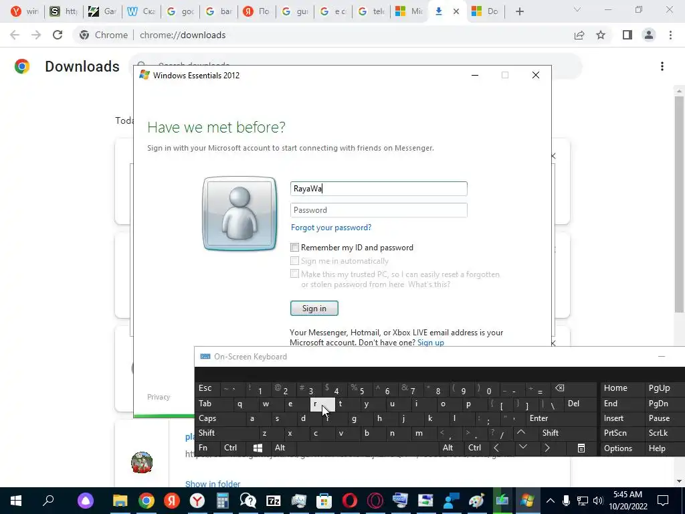The width and height of the screenshot is (685, 514).
Task: Click the Backspace icon key on keyboard
Action: tap(560, 388)
